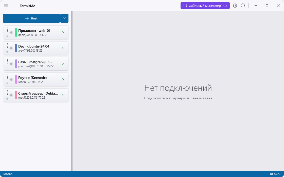Open vertical dots menu on Старый сервер card
284x177 pixels.
tap(7, 93)
